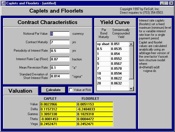Select the Floorlet Delta result cell
The image size is (175, 132).
(x=95, y=109)
